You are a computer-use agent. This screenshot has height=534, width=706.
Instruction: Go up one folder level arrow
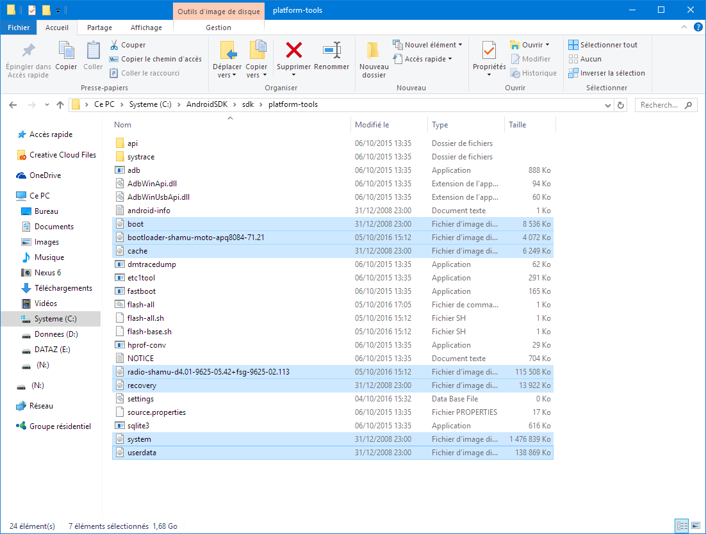(x=60, y=105)
